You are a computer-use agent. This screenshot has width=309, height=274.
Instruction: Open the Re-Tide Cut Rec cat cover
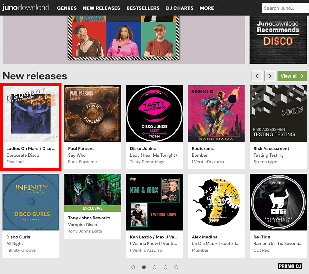tap(278, 202)
